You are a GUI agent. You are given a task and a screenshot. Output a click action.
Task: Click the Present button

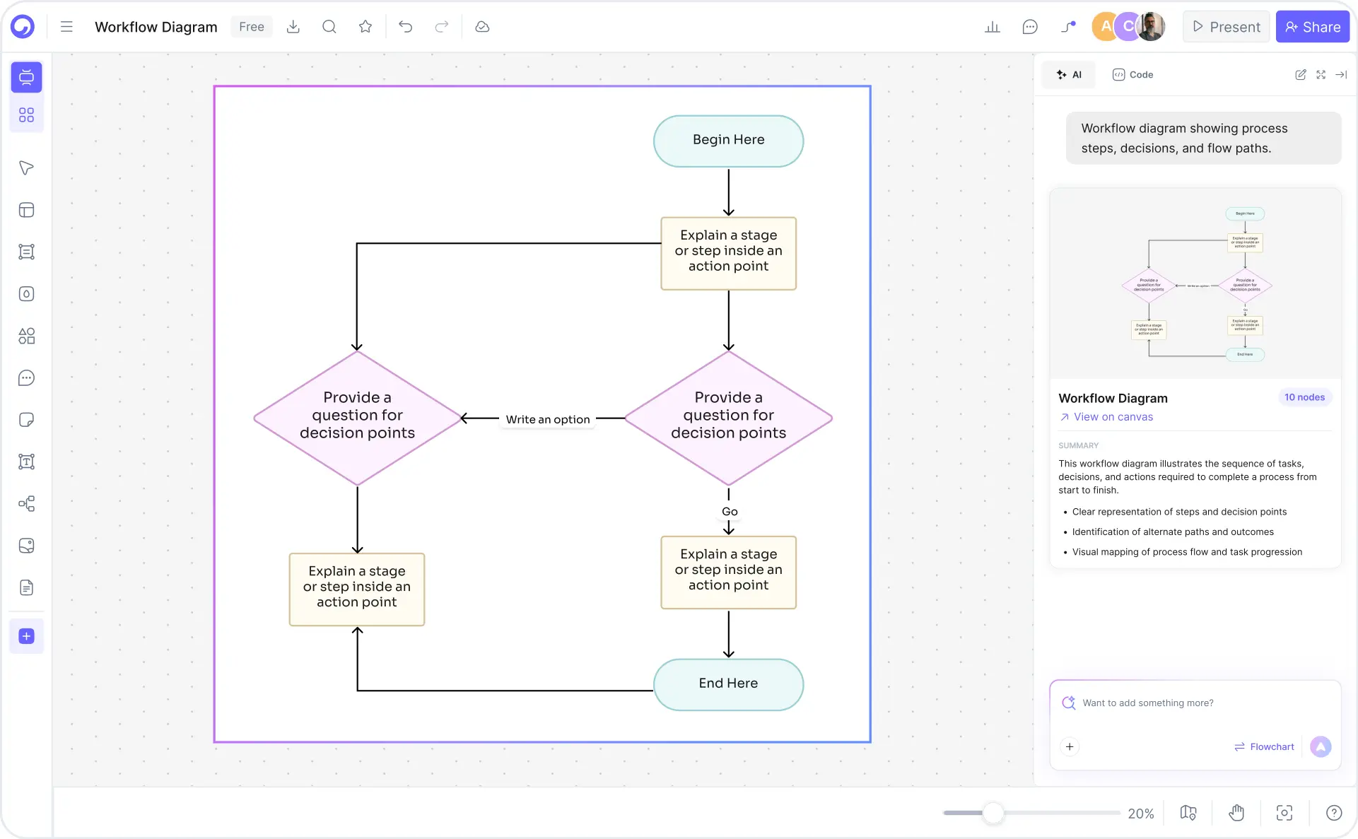coord(1227,27)
